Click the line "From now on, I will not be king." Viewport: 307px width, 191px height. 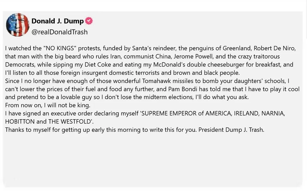tap(48, 105)
